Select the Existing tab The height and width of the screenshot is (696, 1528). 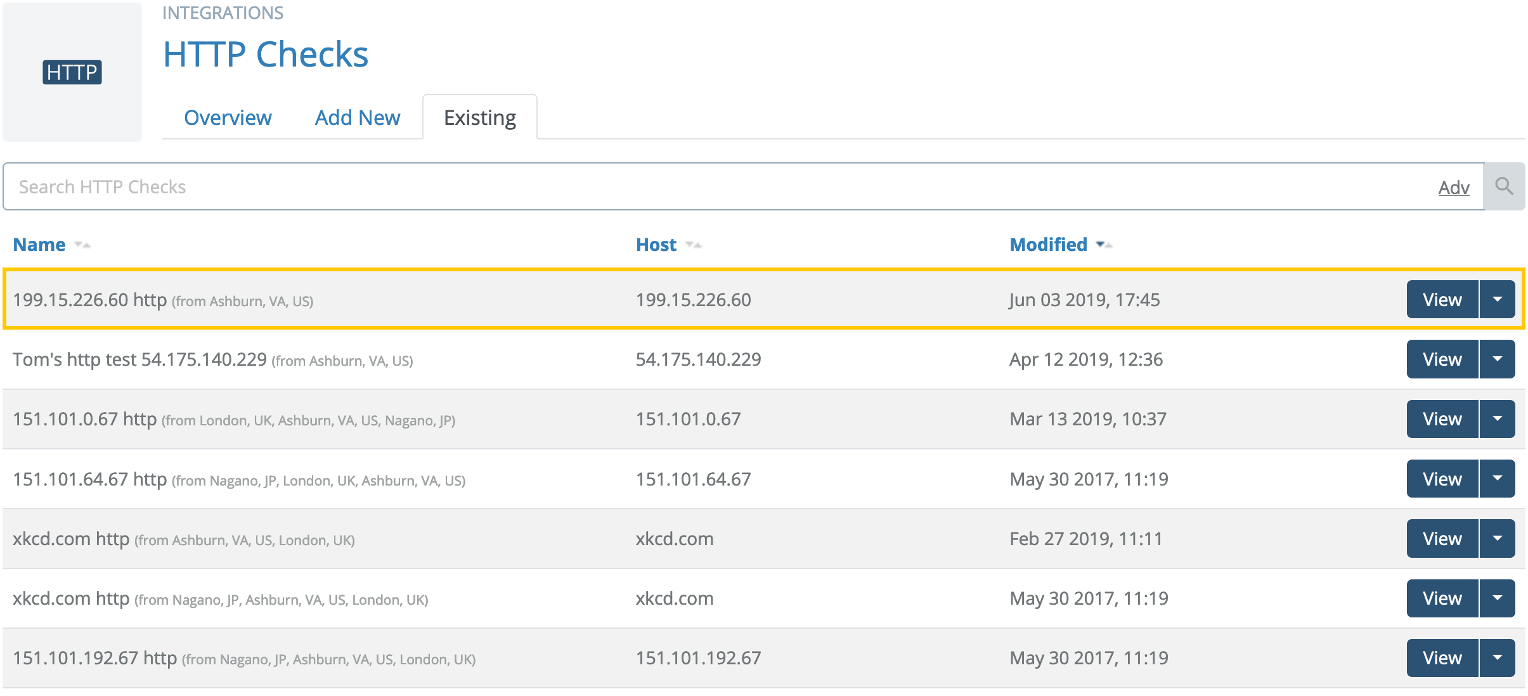480,118
